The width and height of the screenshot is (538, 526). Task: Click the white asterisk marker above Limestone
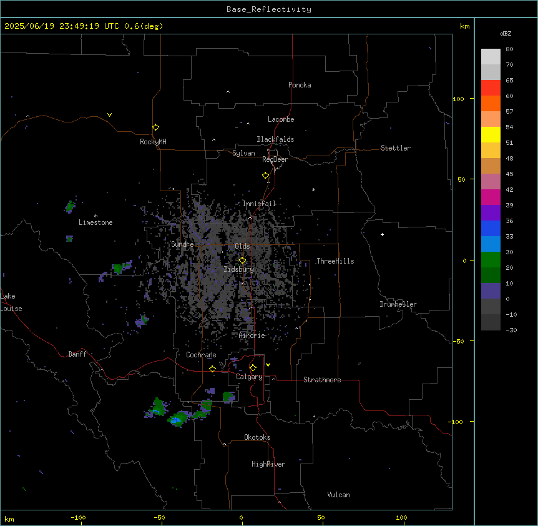(x=95, y=216)
